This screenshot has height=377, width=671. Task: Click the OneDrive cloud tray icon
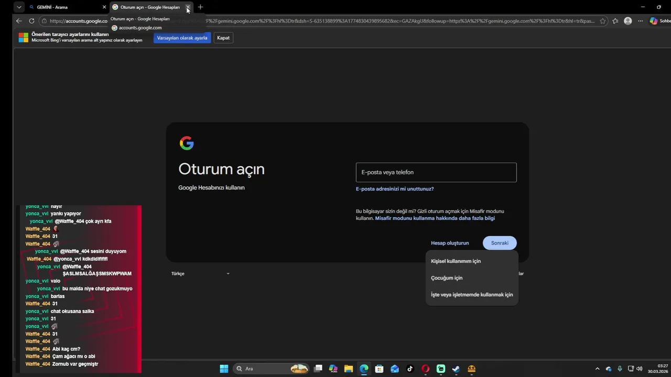[x=609, y=369]
